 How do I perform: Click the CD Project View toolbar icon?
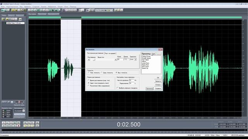click(x=9, y=10)
